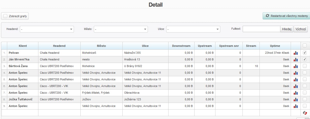The width and height of the screenshot is (310, 119).
Task: Open graph icon for row 5 Anton Špelec
Action: coord(296,80)
